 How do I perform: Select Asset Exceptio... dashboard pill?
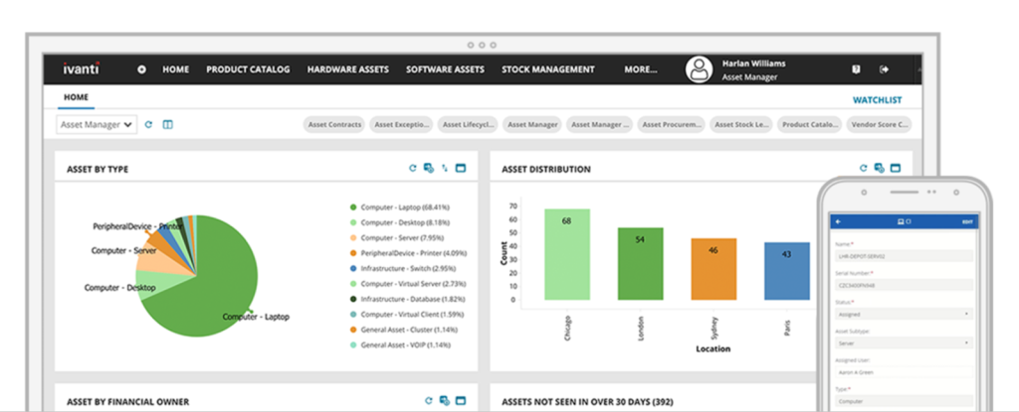click(x=402, y=124)
